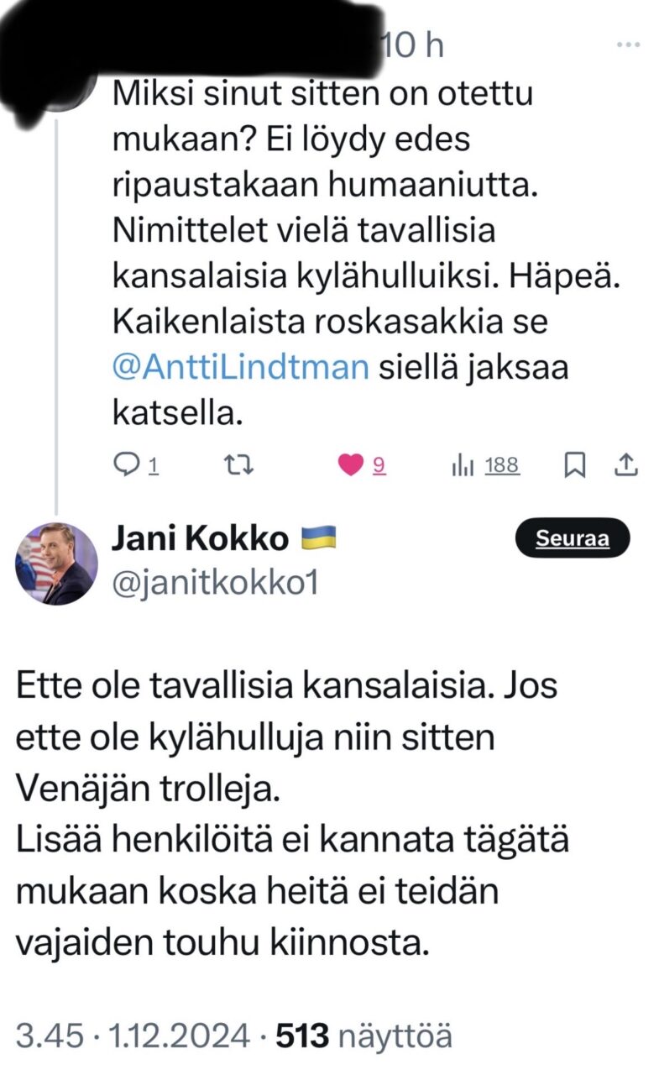Bookmark the reply with bookmark icon
The width and height of the screenshot is (659, 1075).
[575, 464]
